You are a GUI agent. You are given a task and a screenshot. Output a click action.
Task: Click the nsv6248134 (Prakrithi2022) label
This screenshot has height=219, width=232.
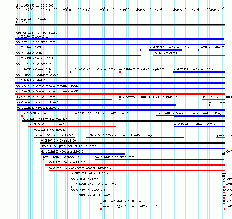coord(91,195)
